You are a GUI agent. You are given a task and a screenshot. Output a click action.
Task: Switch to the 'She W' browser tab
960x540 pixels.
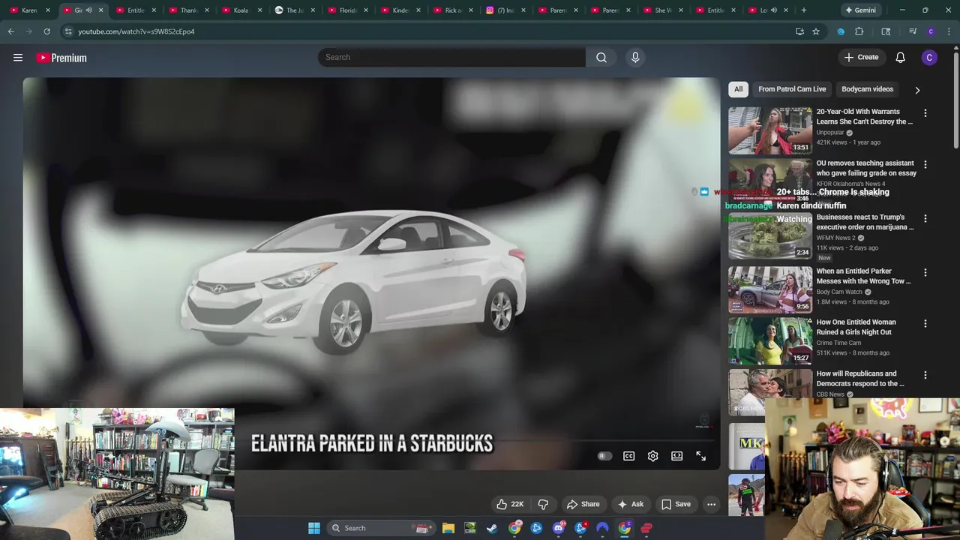coord(663,10)
